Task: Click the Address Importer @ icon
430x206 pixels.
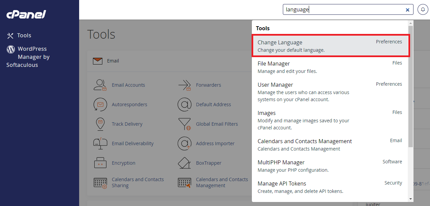Action: (185, 143)
